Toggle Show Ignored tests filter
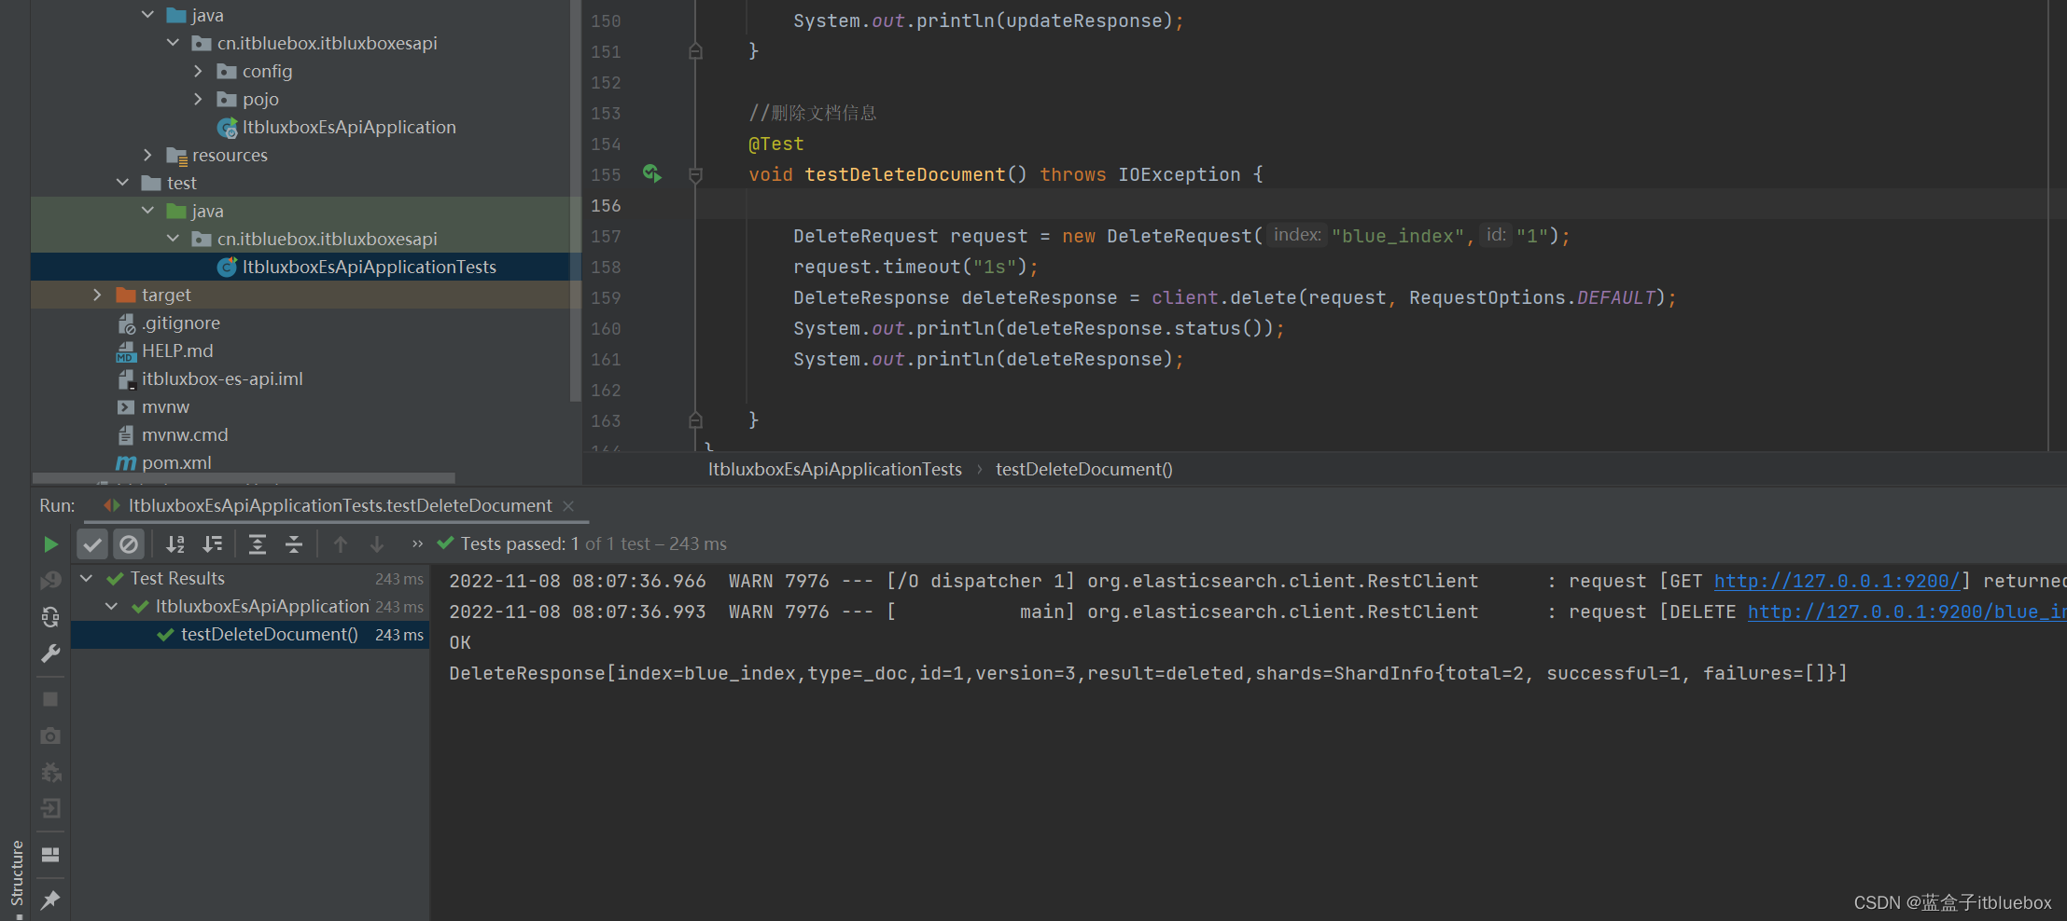 click(x=129, y=544)
